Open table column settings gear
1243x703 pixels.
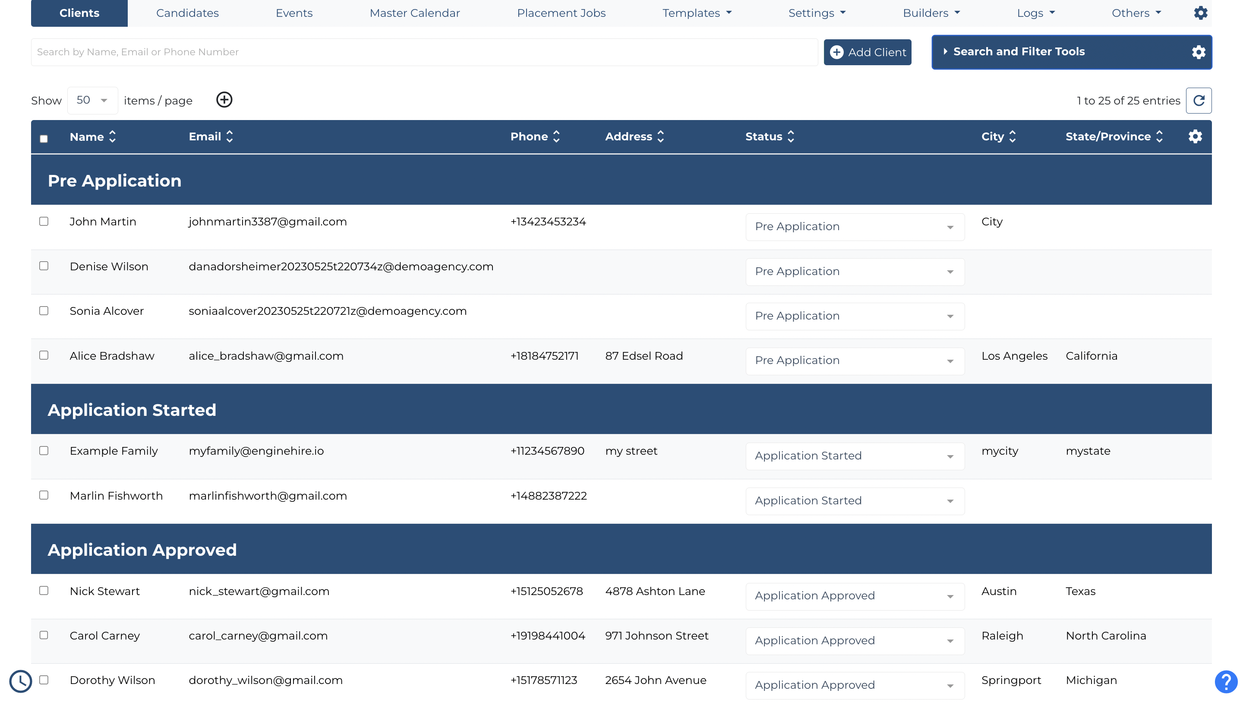1195,136
